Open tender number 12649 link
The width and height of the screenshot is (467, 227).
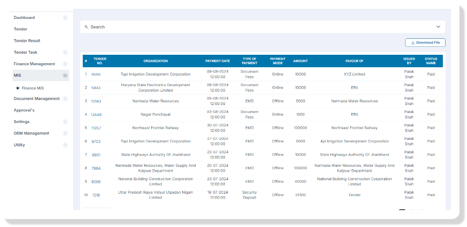pos(96,114)
